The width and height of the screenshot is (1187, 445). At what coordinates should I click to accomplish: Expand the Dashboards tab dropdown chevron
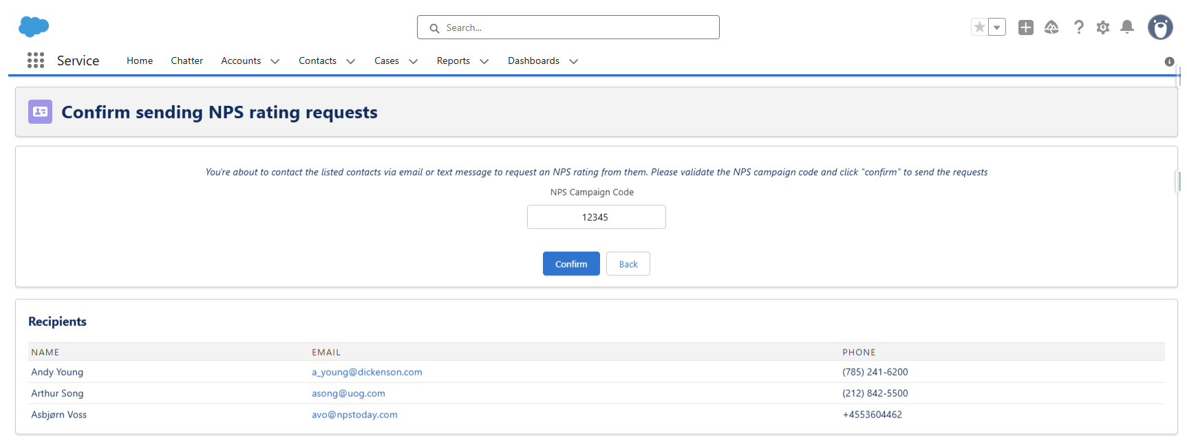click(574, 61)
